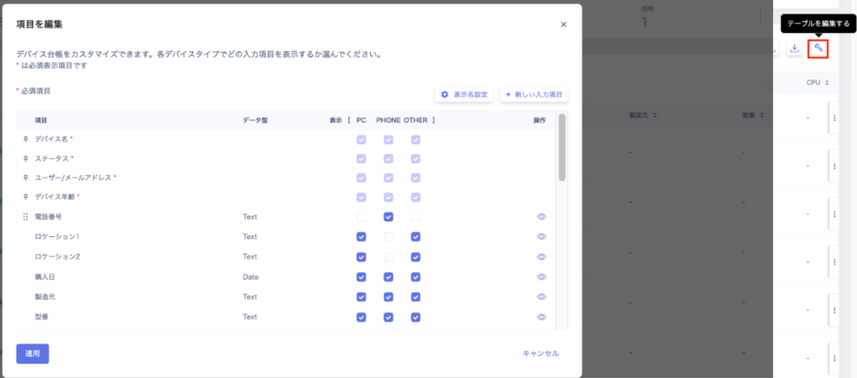Click the dialog's vertical scrollbar thumb
Viewport: 857px width, 378px height.
click(562, 147)
